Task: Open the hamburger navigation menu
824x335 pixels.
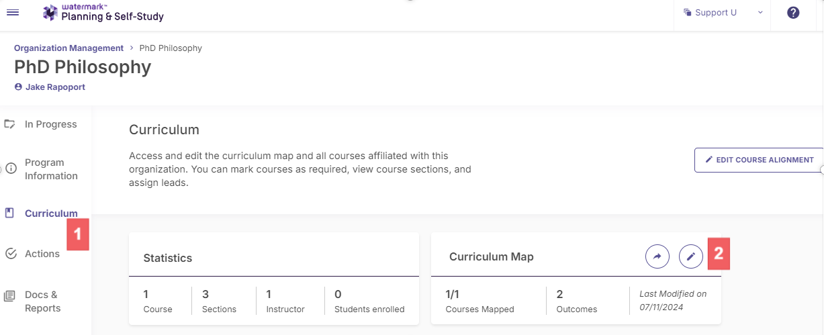Action: click(x=13, y=12)
